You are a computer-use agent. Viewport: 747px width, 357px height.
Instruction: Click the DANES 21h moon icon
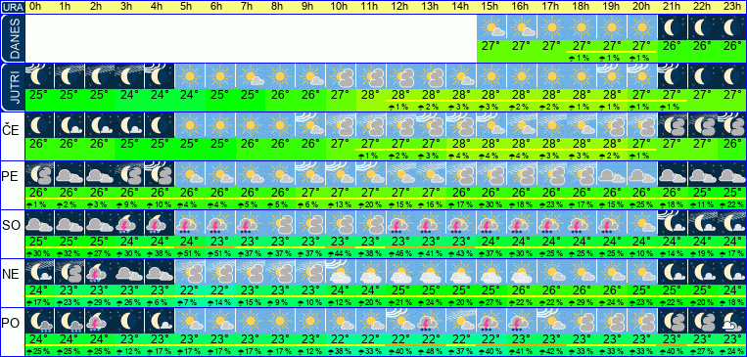673,27
